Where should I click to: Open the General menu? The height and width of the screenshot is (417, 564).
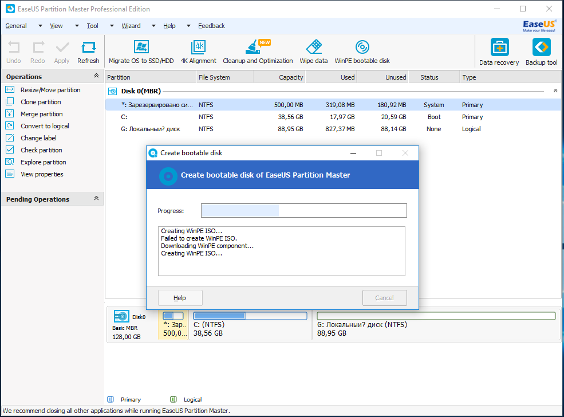click(x=16, y=26)
